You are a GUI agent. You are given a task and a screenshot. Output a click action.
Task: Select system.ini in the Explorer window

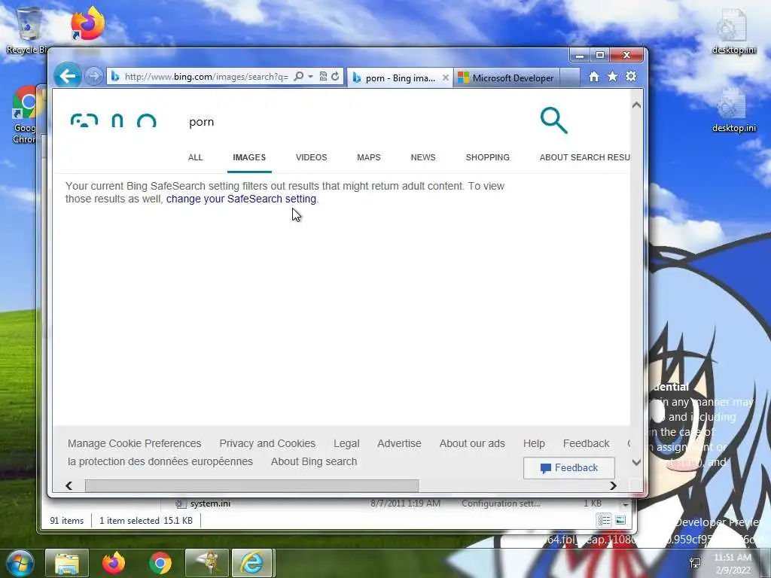click(210, 503)
